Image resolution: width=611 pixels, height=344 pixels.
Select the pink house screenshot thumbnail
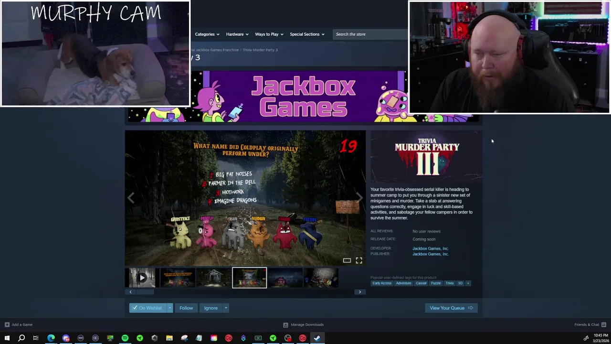click(x=285, y=278)
